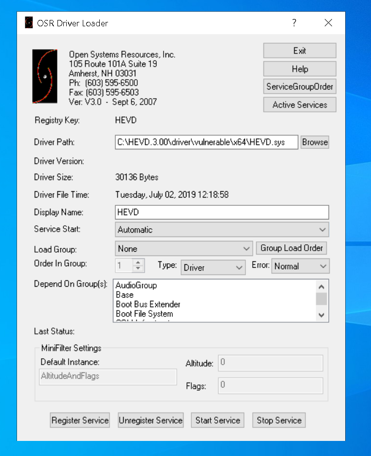Click the Display Name field containing HEVD

(222, 212)
